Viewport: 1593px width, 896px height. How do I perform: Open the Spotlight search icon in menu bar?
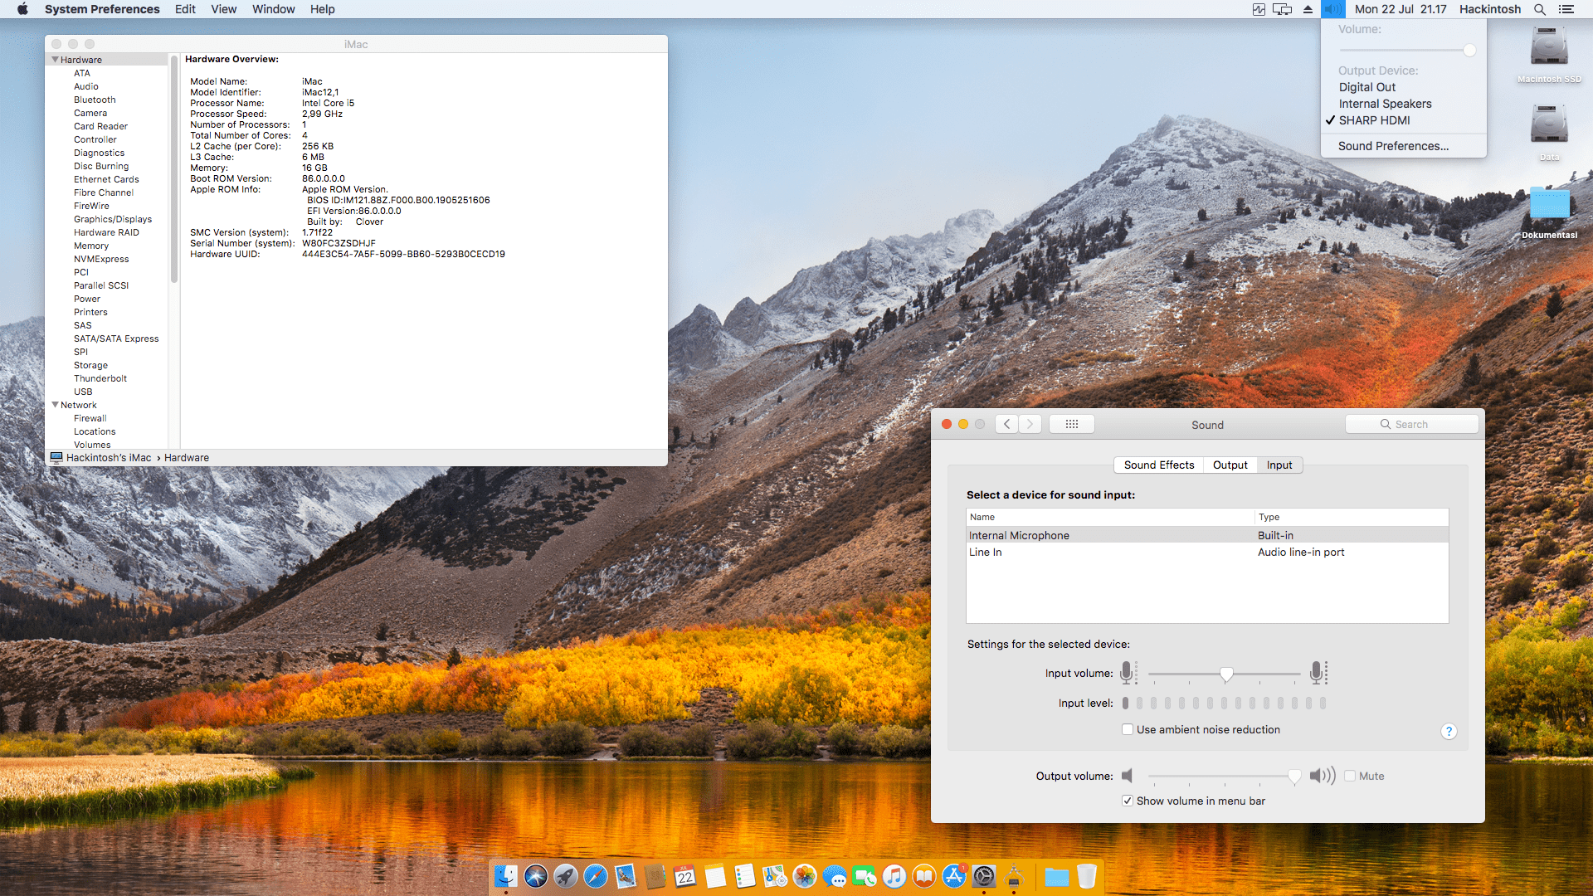click(x=1539, y=9)
